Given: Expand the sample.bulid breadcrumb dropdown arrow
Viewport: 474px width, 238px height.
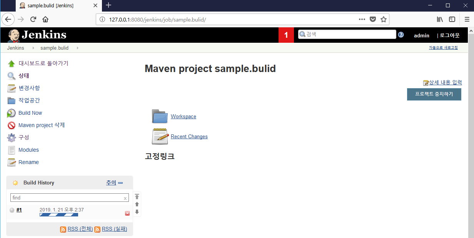Looking at the screenshot, I should click(x=77, y=48).
